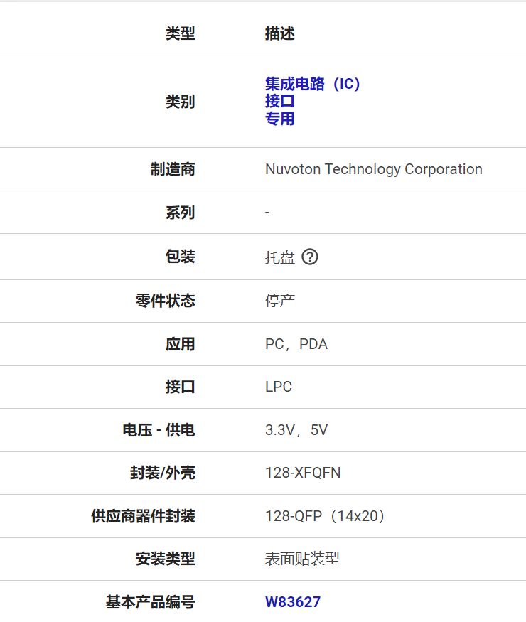The image size is (526, 622).
Task: Select the 128-XFQFN package value
Action: [x=303, y=473]
